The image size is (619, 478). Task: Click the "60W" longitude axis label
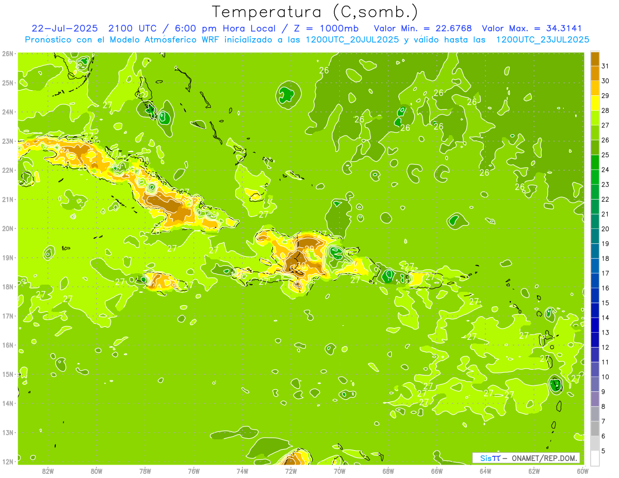tap(582, 471)
